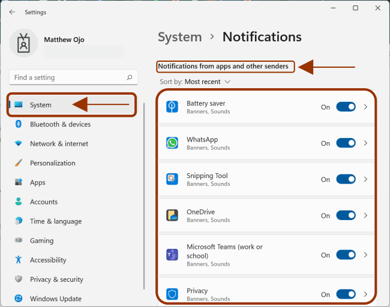Click the System monitor icon in sidebar
Image resolution: width=390 pixels, height=307 pixels.
click(19, 105)
